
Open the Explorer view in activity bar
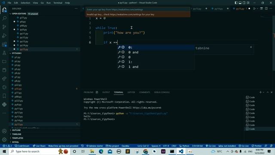[x=4, y=10]
